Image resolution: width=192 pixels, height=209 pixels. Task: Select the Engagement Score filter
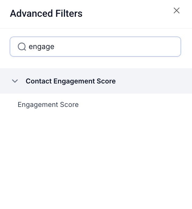(x=48, y=105)
